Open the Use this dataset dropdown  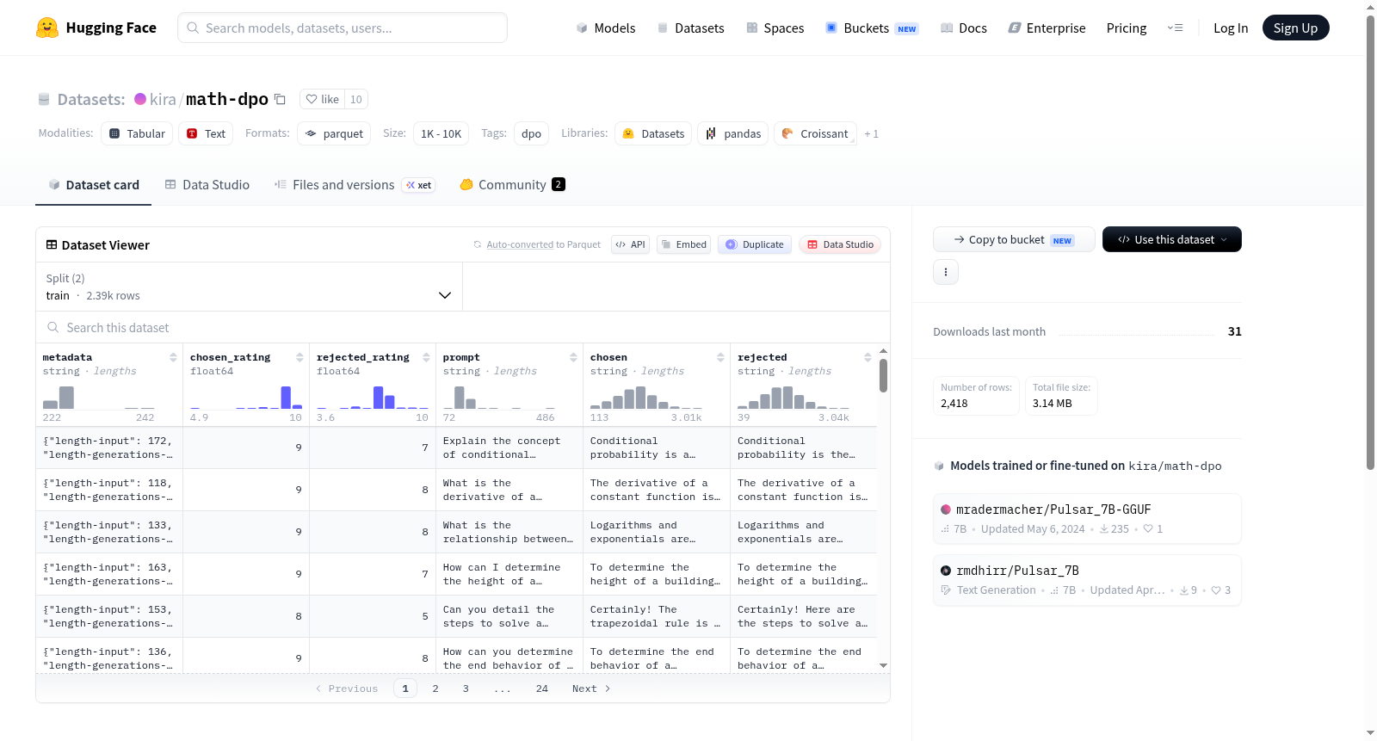tap(1171, 239)
